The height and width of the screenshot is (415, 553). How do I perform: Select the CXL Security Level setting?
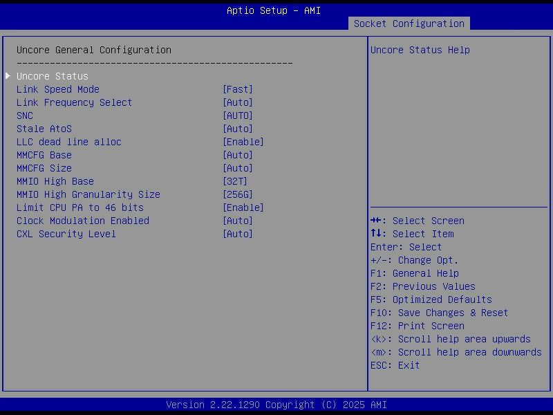[66, 234]
